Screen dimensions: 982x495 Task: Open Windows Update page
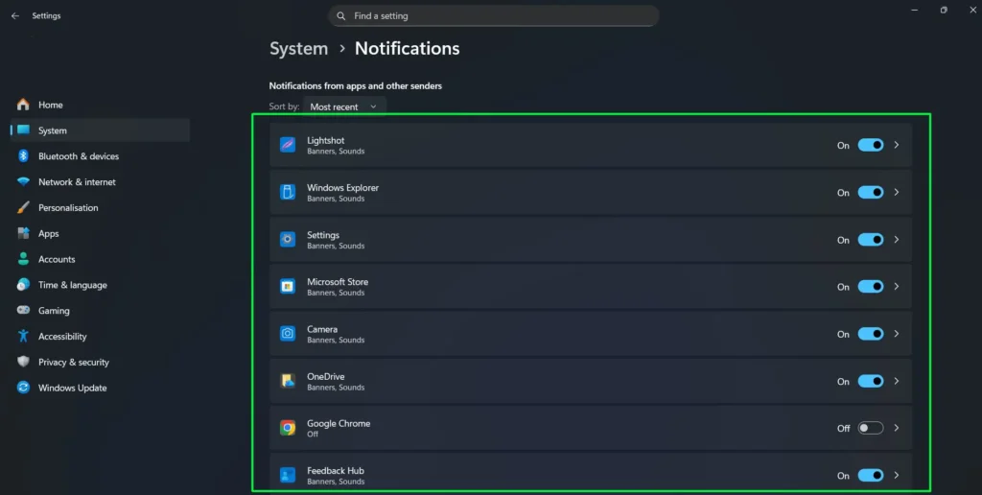coord(100,388)
